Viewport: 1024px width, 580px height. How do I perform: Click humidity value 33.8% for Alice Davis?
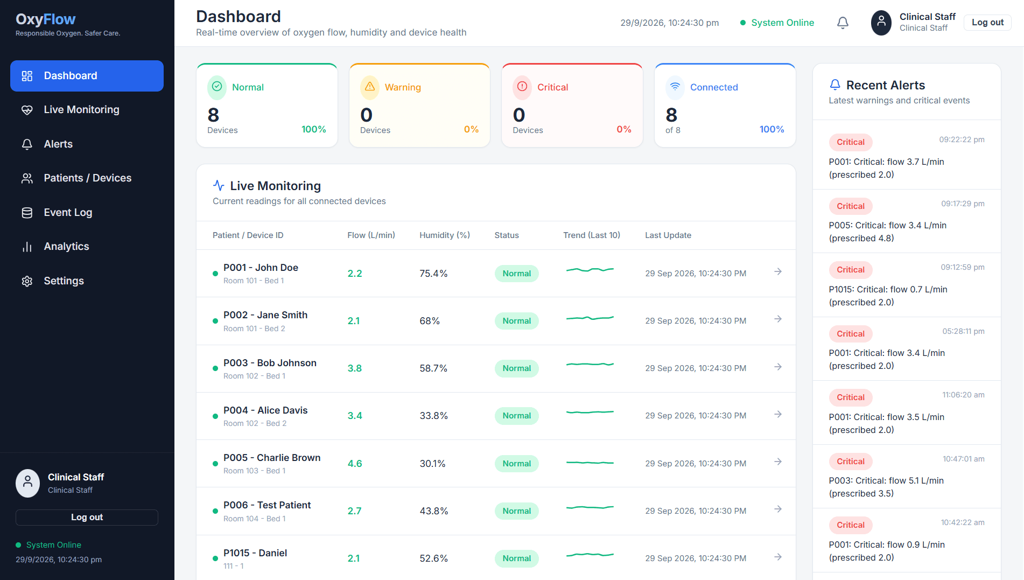click(x=434, y=416)
